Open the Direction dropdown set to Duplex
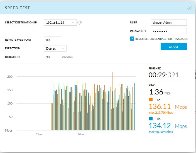196x153 pixels. point(55,48)
